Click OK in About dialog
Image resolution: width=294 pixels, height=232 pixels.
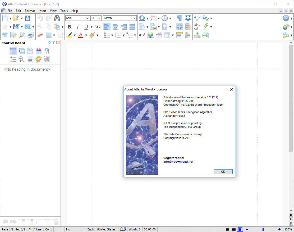coord(223,172)
